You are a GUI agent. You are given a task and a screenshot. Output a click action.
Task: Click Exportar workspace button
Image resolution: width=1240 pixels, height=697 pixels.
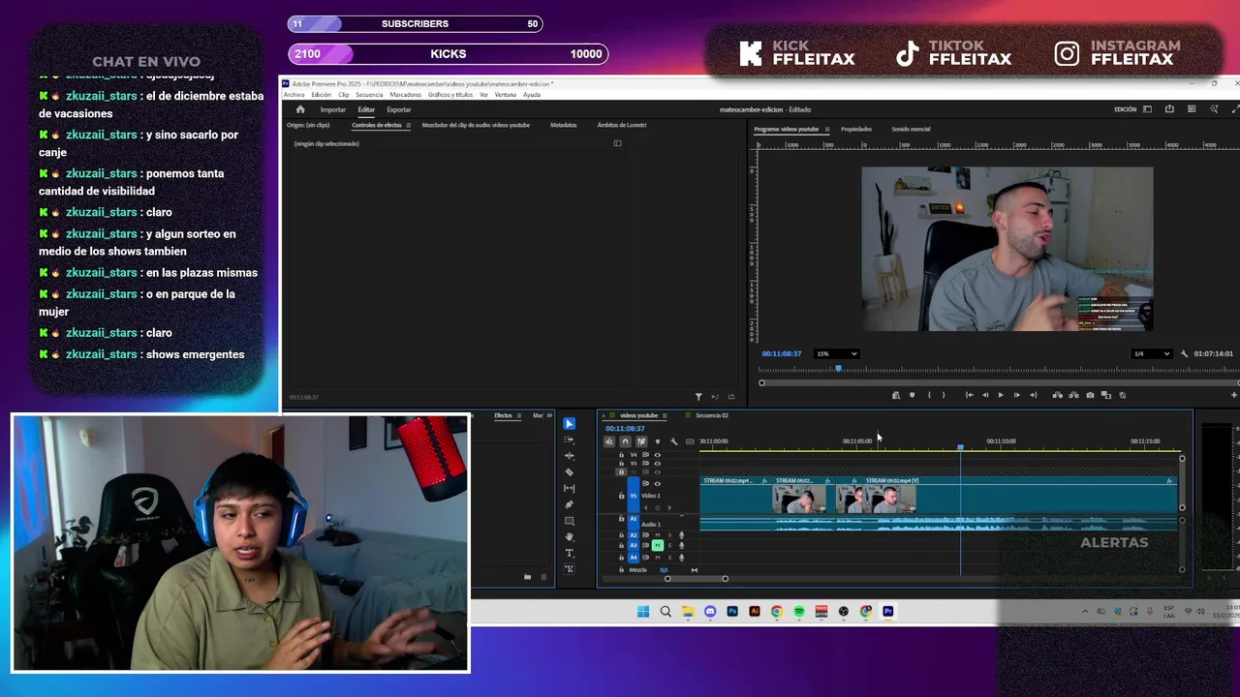click(399, 109)
